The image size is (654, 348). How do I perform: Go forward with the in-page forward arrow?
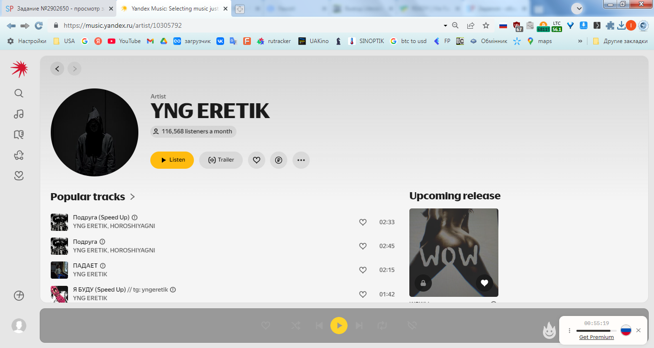(74, 69)
